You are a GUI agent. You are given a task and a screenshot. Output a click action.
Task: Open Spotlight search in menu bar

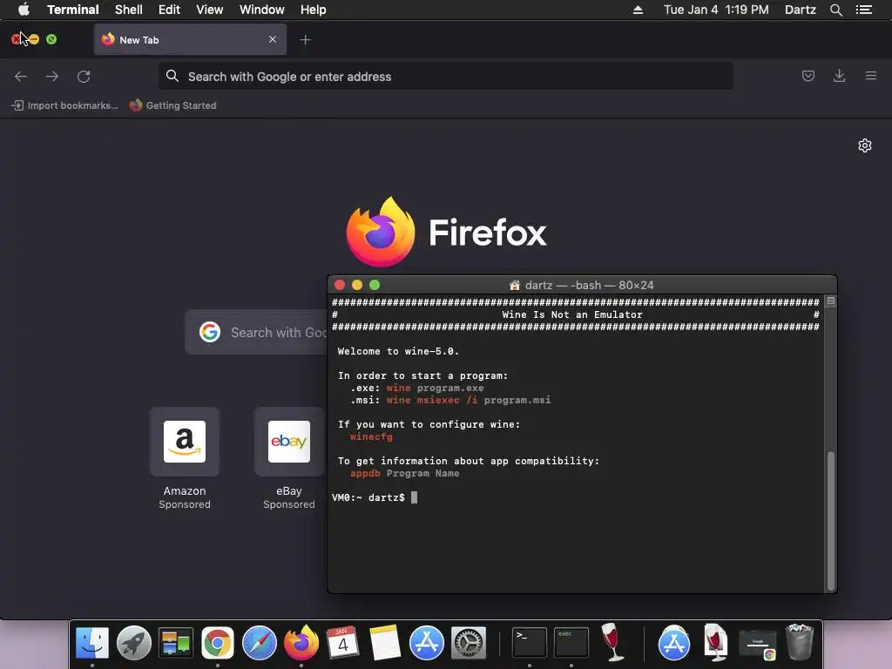(835, 10)
